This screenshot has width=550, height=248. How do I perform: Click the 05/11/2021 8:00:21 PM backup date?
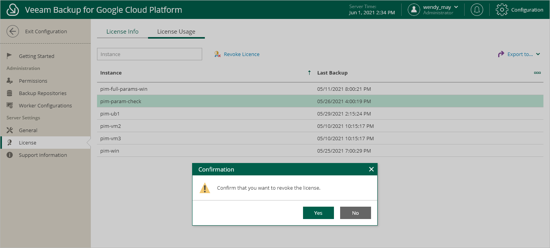tap(344, 89)
